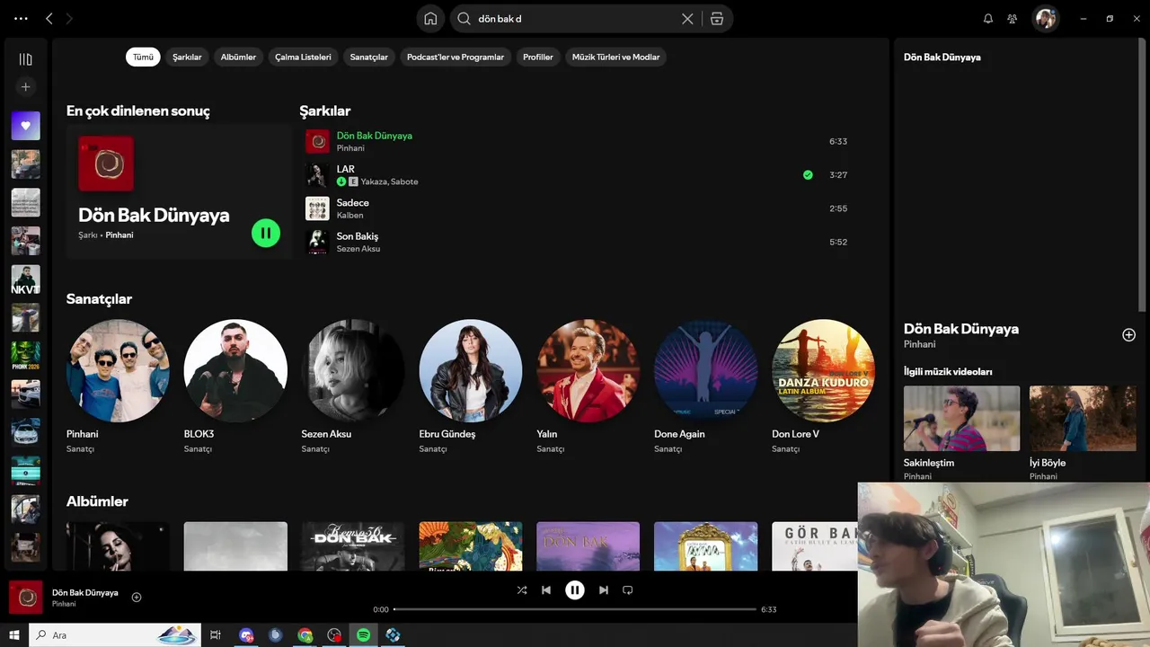
Task: Clear the search field with X
Action: (x=687, y=18)
